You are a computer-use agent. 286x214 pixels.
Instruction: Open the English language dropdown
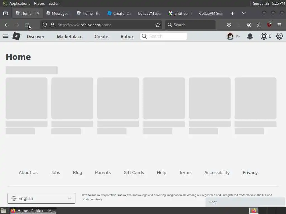[x=41, y=198]
